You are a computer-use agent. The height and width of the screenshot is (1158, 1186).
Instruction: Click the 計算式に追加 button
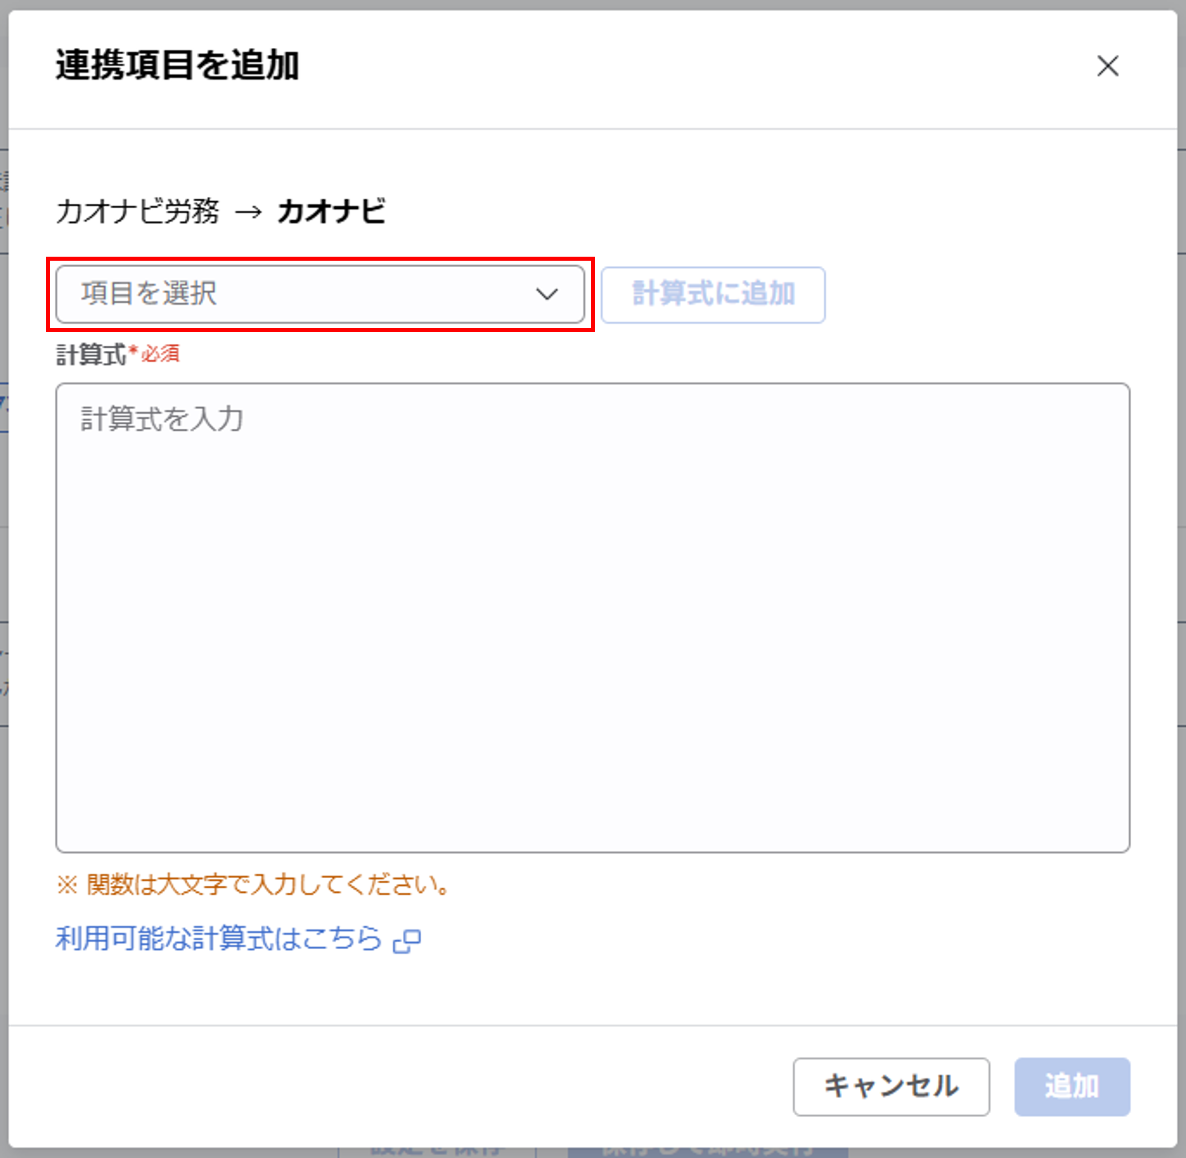tap(713, 294)
